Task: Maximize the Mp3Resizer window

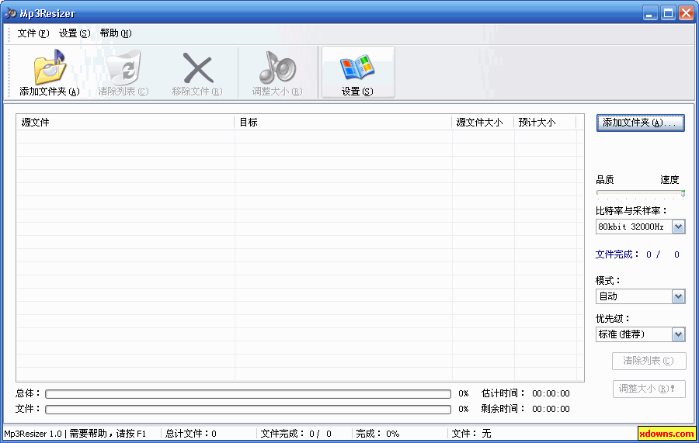Action: coord(668,13)
